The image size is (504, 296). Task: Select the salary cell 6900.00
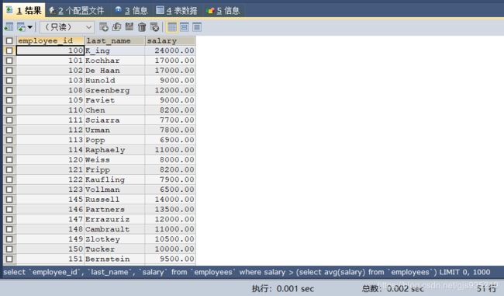point(171,140)
